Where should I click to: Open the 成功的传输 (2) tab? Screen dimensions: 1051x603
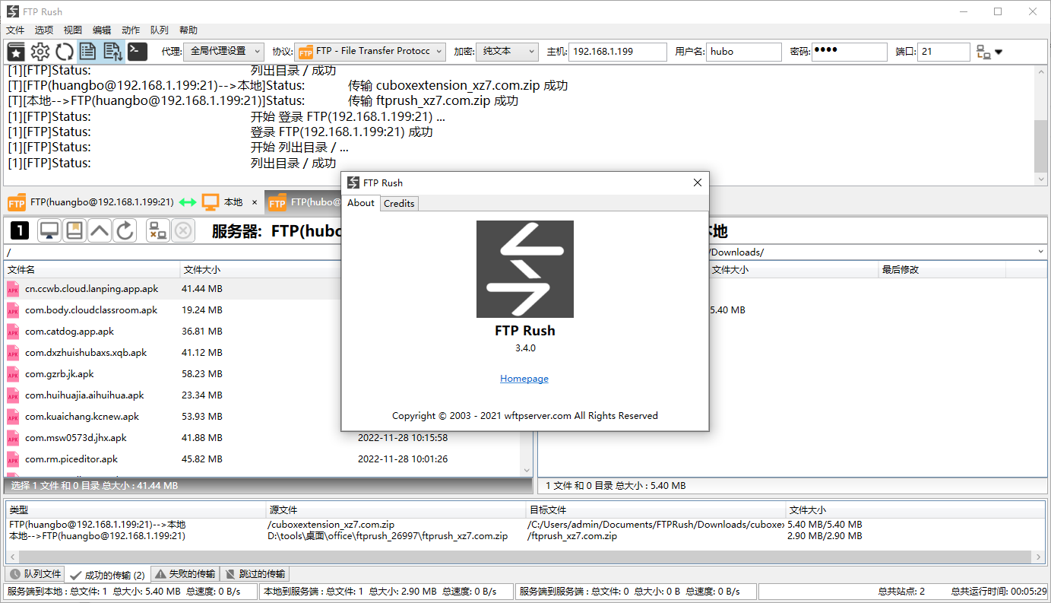pyautogui.click(x=107, y=575)
